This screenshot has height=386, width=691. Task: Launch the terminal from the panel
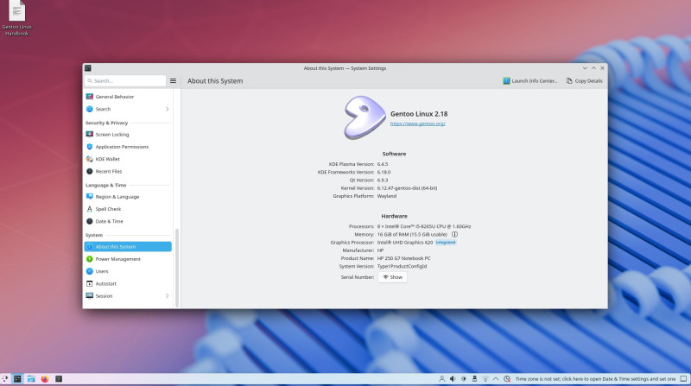(59, 379)
